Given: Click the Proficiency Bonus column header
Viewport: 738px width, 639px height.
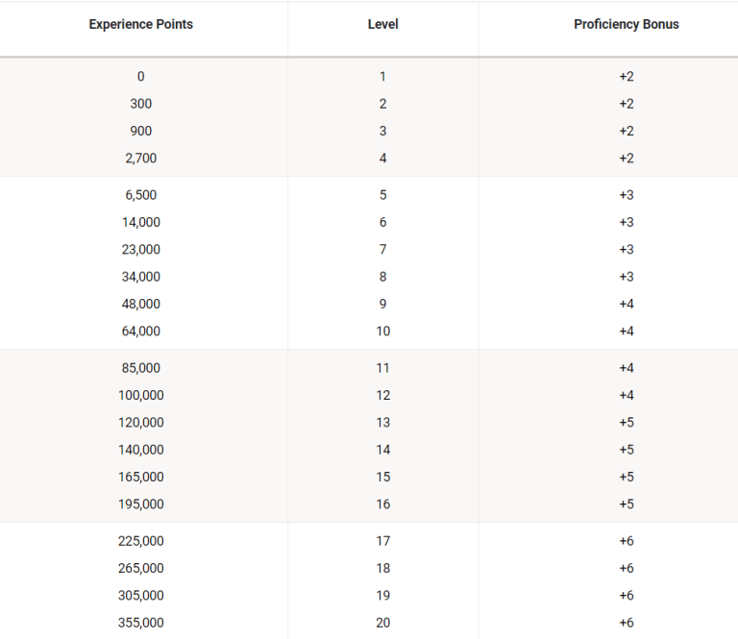Looking at the screenshot, I should tap(627, 24).
